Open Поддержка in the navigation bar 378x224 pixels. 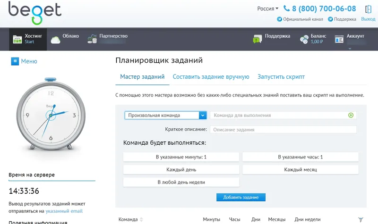click(x=271, y=39)
